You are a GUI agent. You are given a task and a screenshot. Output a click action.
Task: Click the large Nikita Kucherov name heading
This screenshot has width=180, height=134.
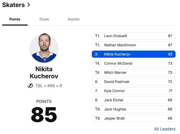click(44, 73)
